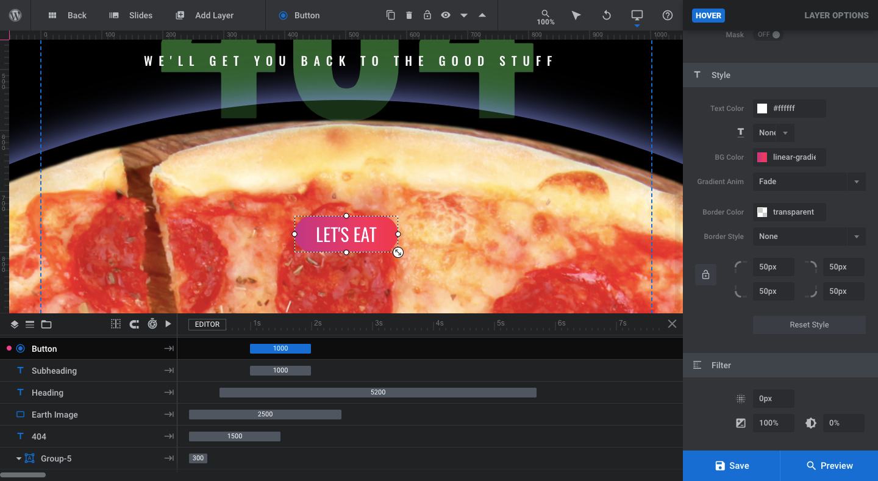The image size is (878, 481).
Task: Click the Heading 5200 timeline bar
Action: pos(378,393)
